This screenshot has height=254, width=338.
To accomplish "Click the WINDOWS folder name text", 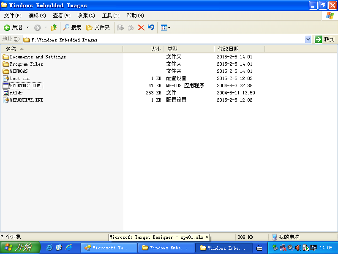I will click(19, 71).
